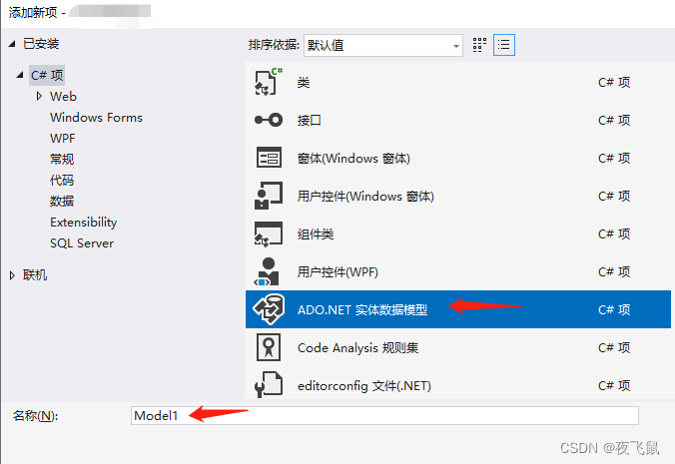
Task: Click C# 项 type in the 类 row
Action: click(x=614, y=82)
